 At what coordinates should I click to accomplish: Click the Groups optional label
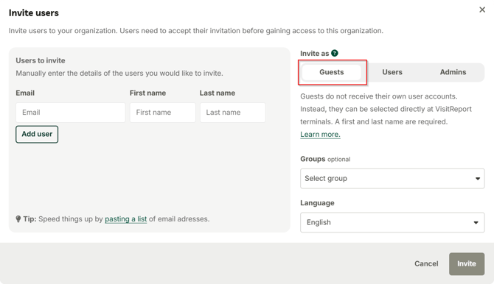(x=325, y=159)
